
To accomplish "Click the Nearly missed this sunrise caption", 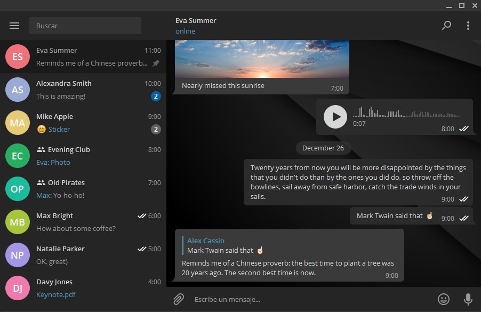I will click(x=223, y=85).
